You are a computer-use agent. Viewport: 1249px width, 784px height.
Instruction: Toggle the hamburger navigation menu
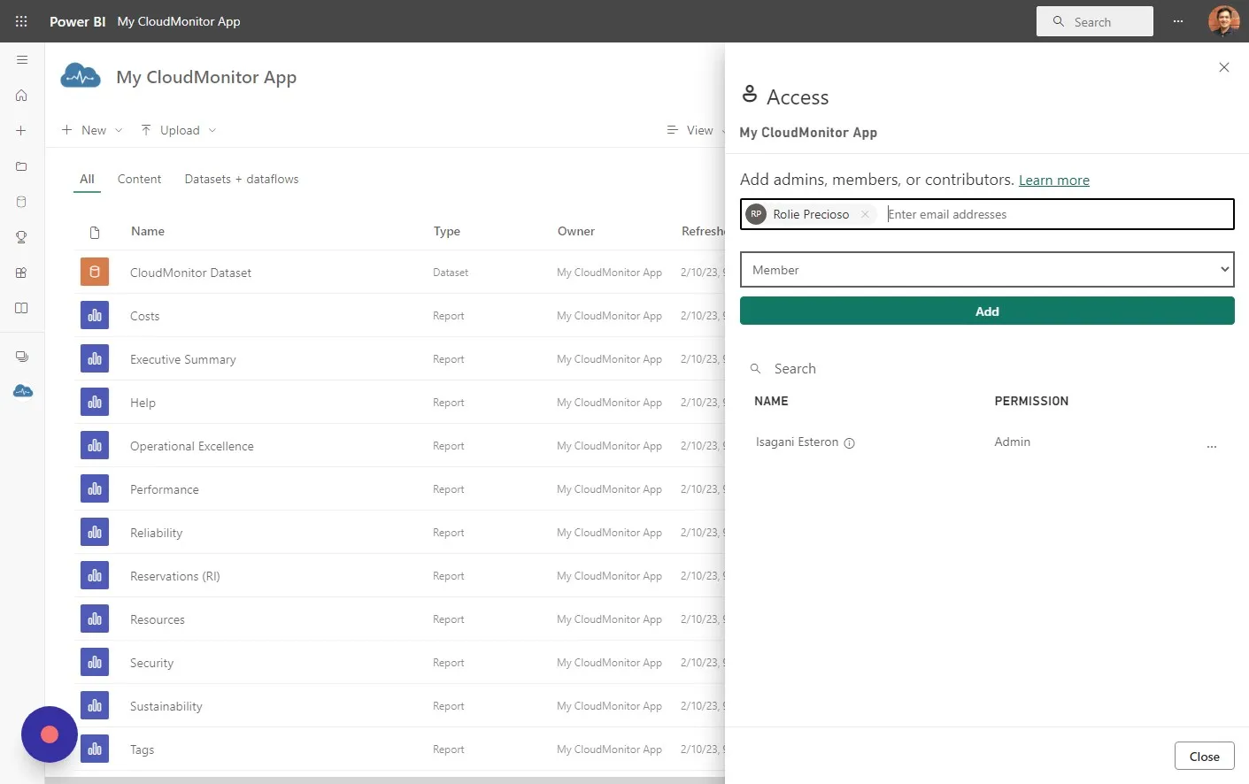tap(22, 60)
